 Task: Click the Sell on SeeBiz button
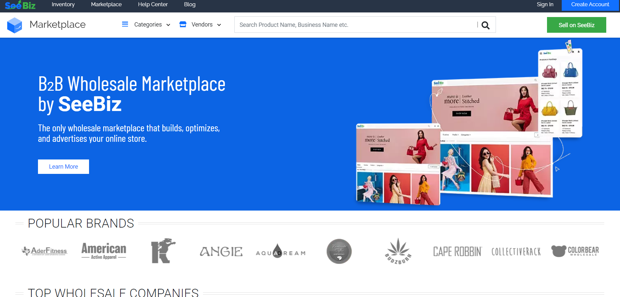click(576, 25)
